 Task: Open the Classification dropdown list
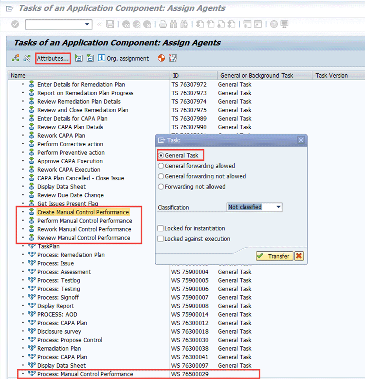(278, 207)
